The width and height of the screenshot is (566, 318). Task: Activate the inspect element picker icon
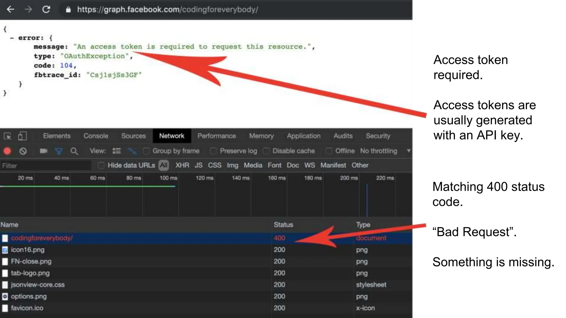click(x=7, y=136)
